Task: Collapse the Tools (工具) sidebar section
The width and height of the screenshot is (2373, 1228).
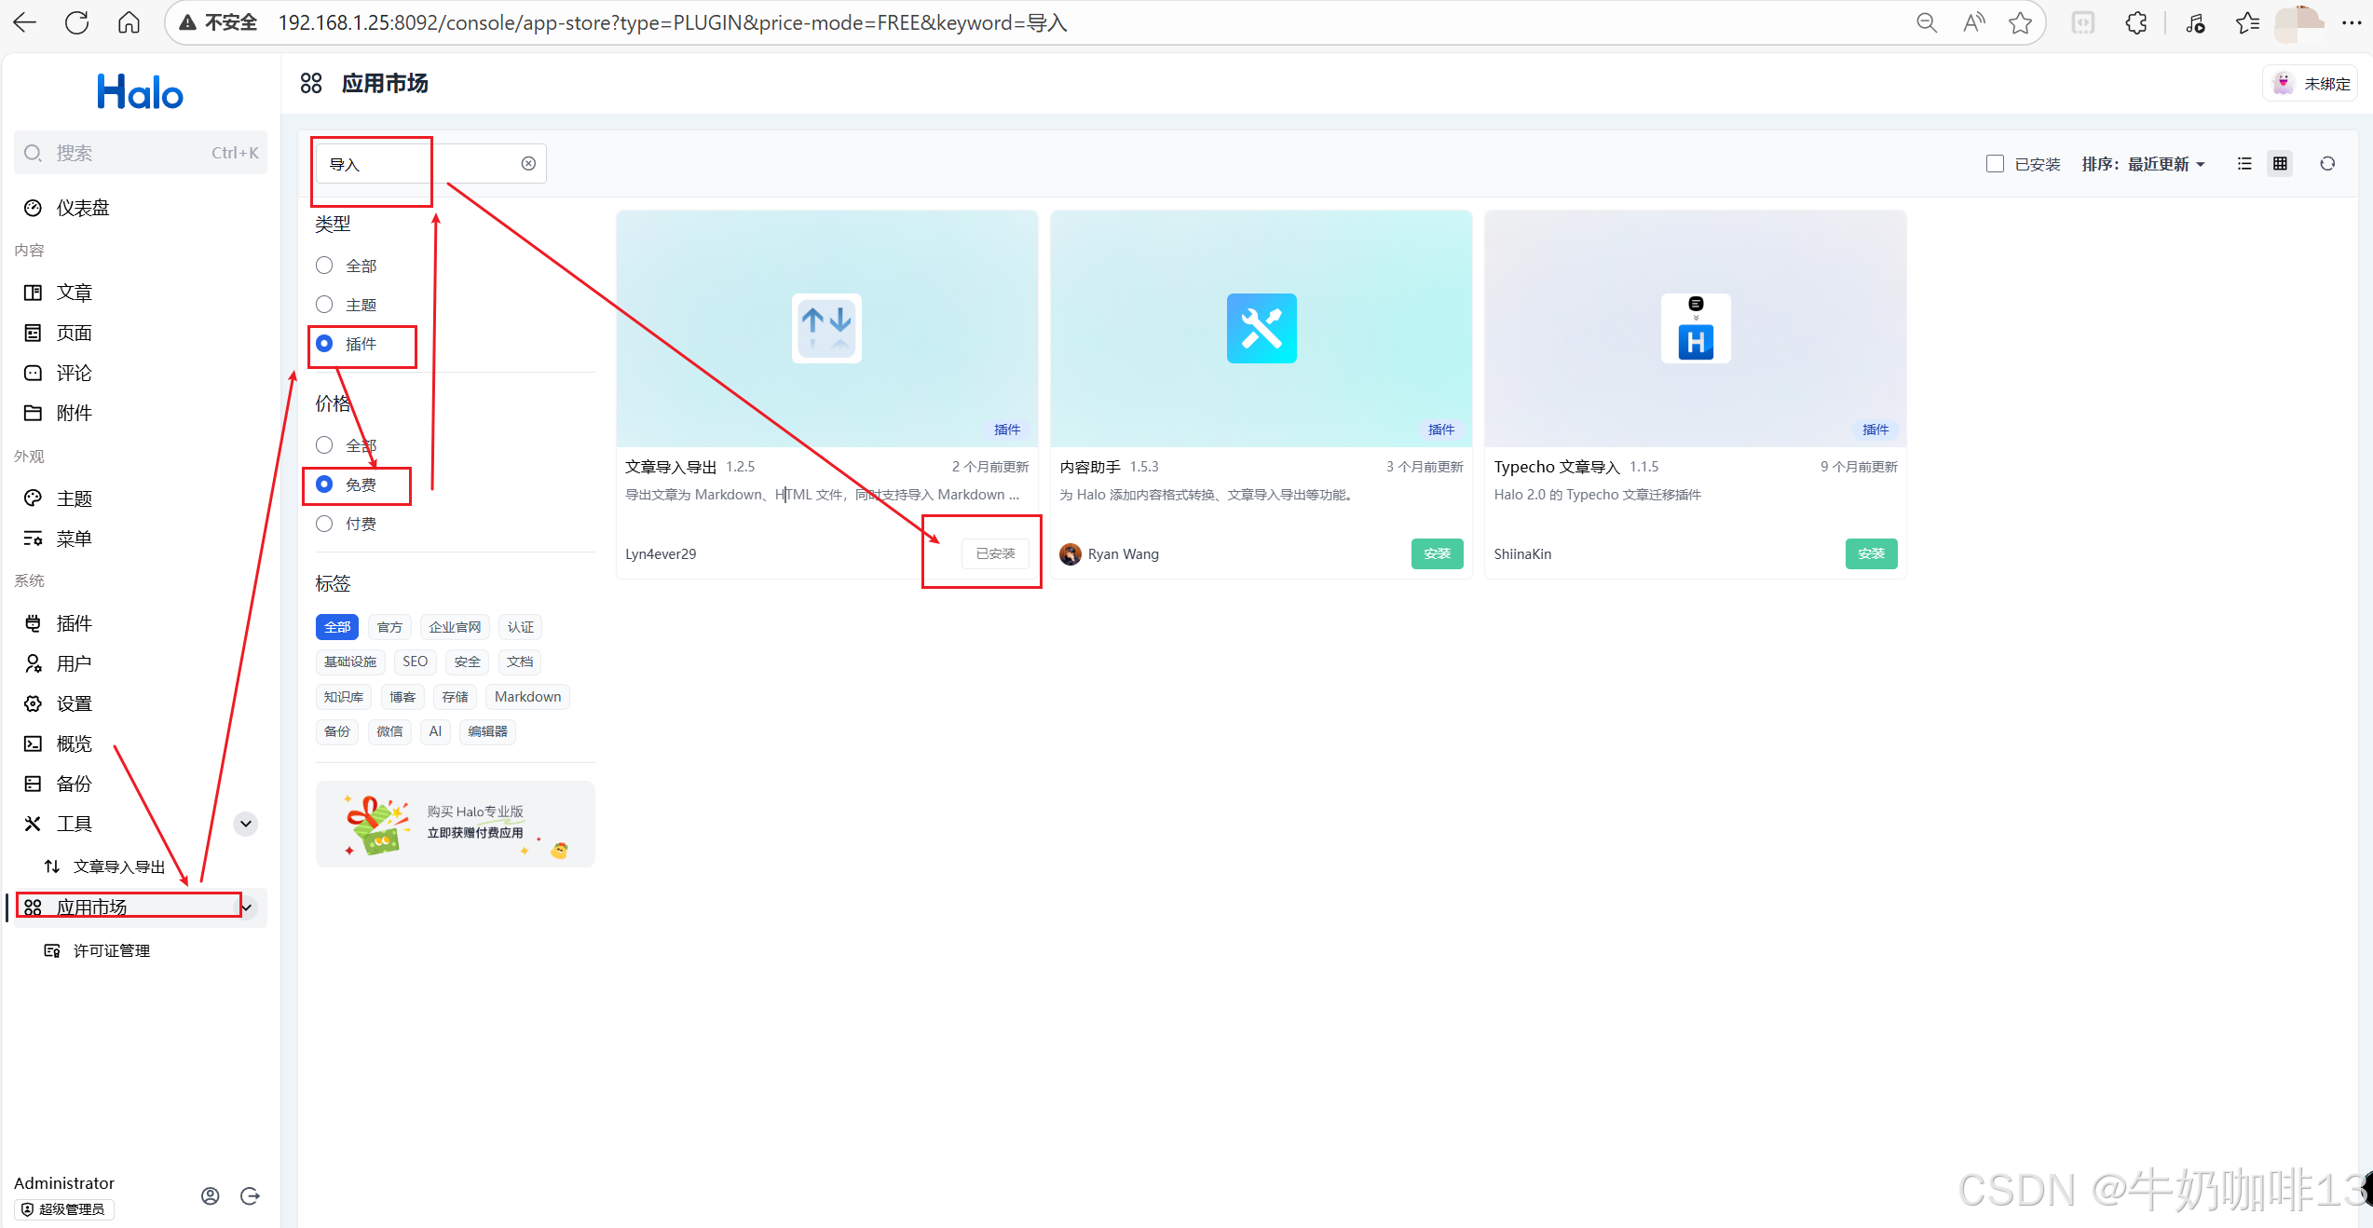Action: tap(246, 824)
